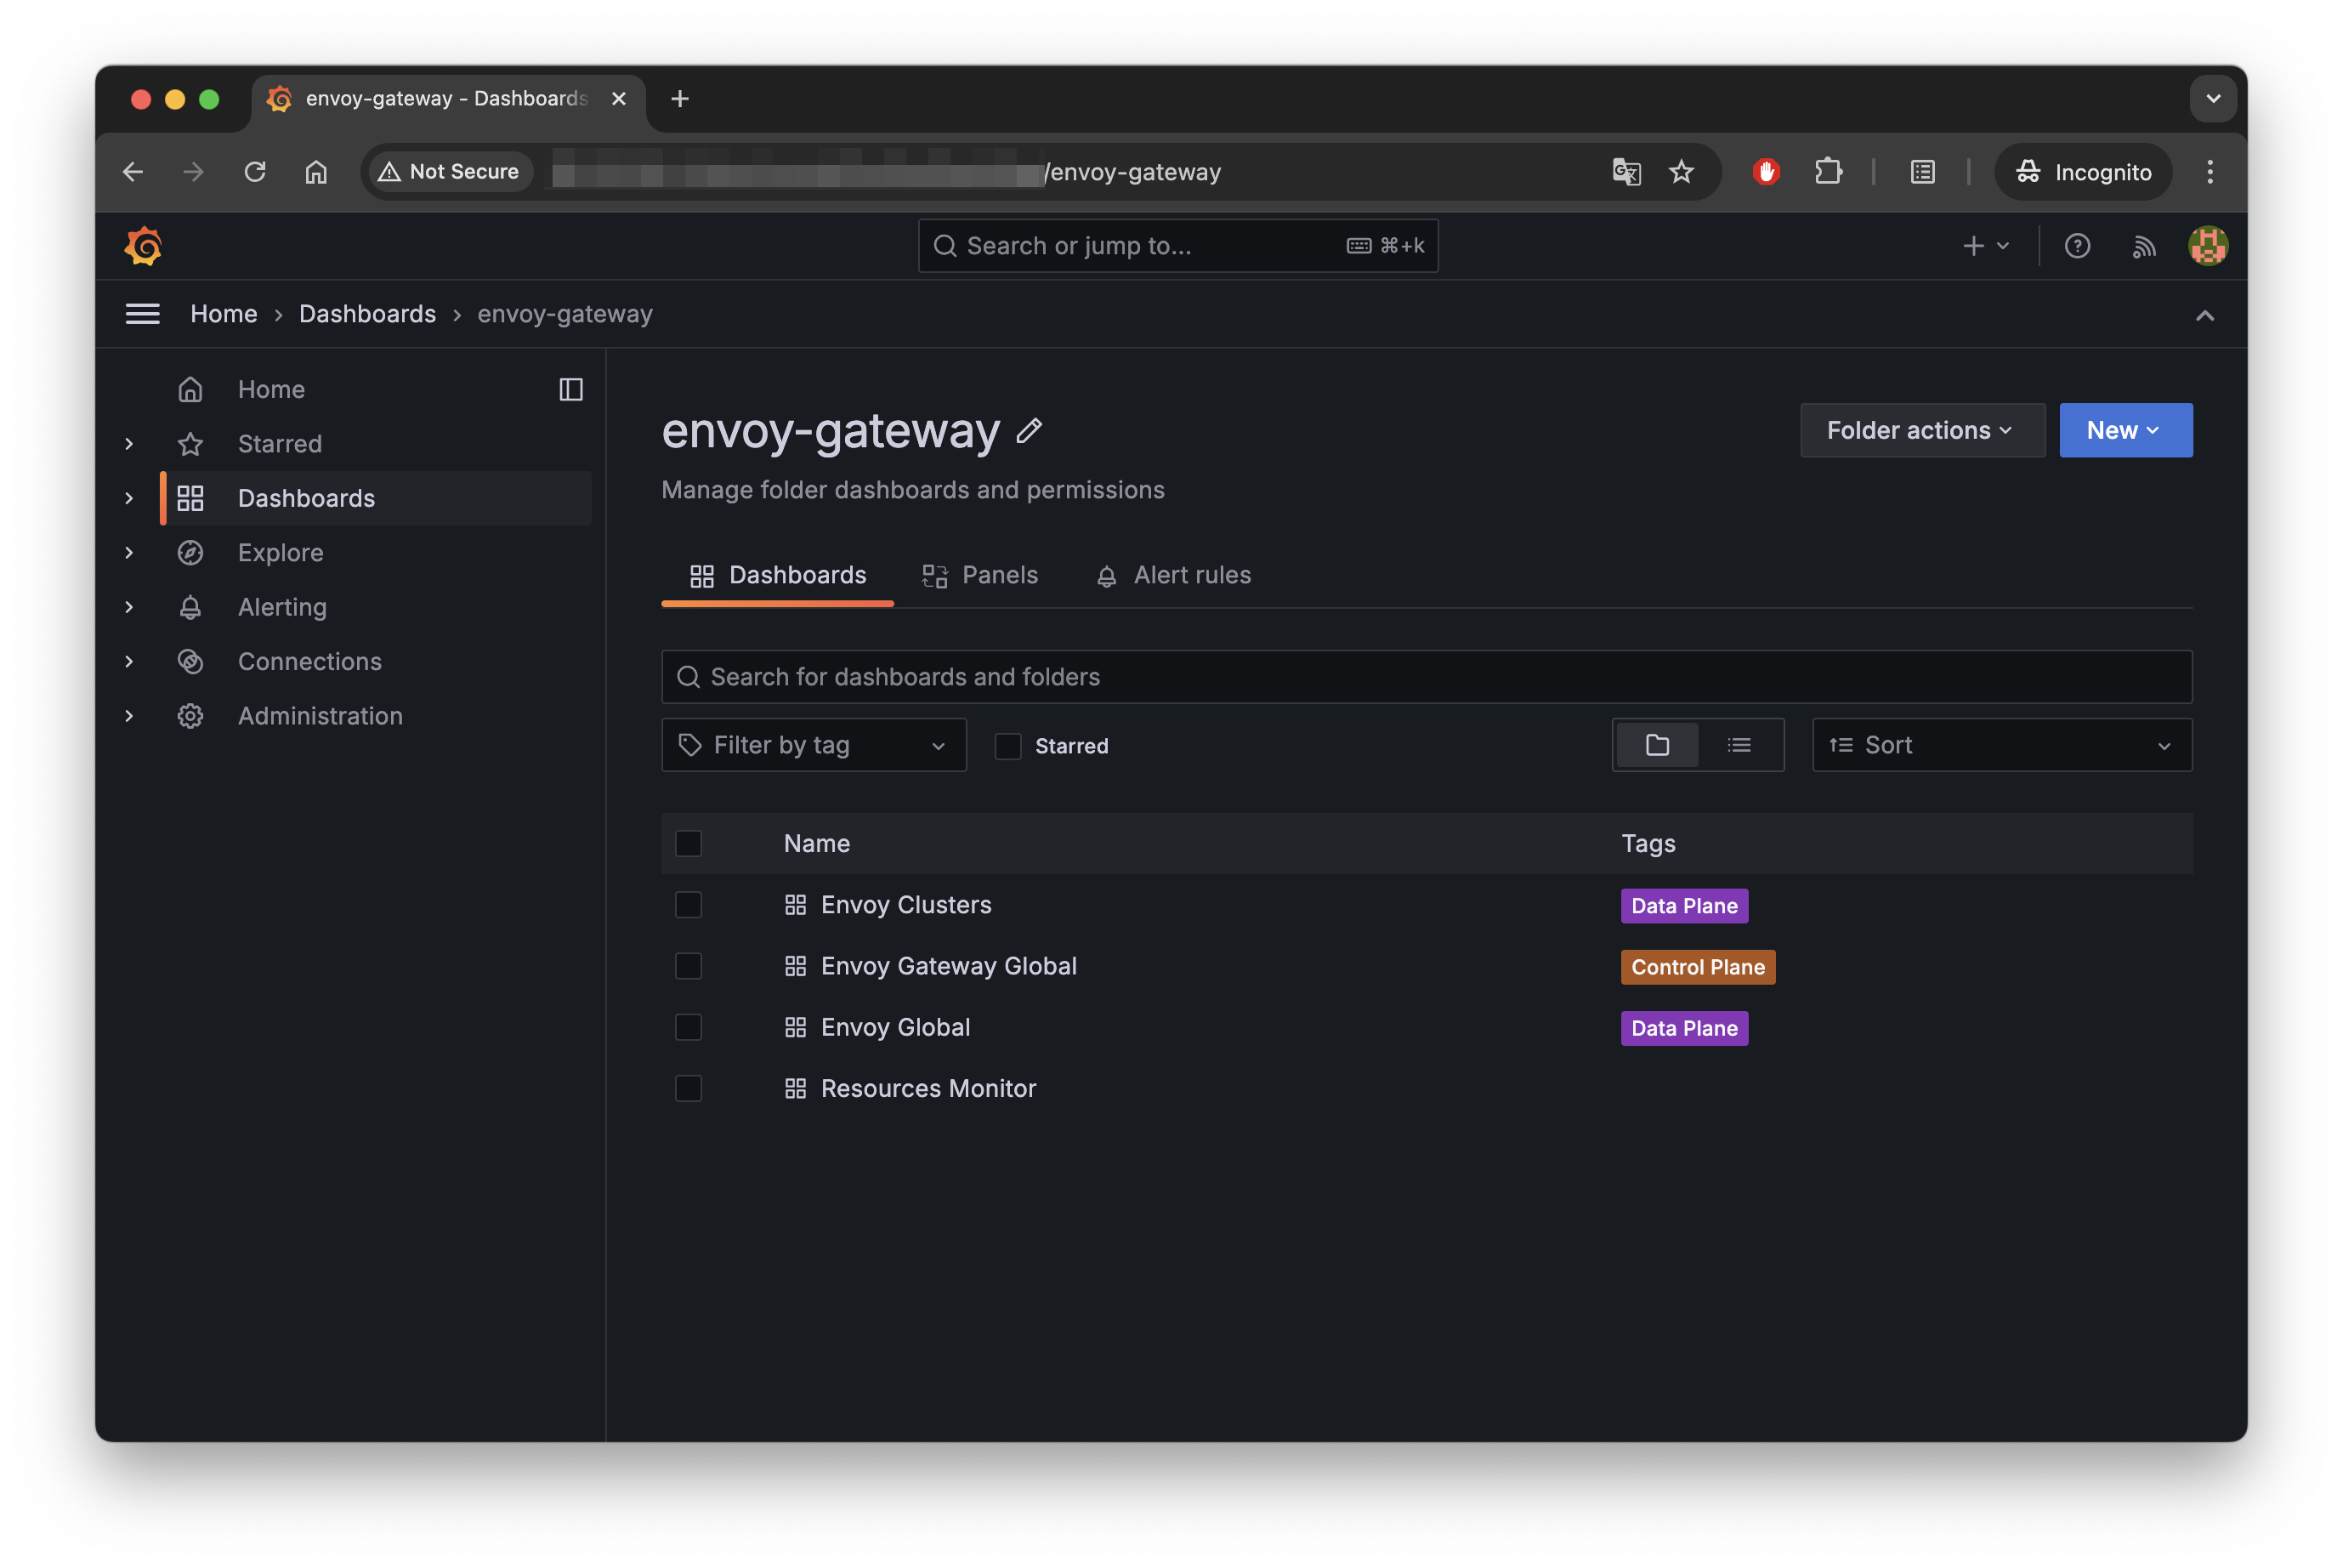Open a new browser tab
Image resolution: width=2343 pixels, height=1568 pixels.
pos(680,99)
